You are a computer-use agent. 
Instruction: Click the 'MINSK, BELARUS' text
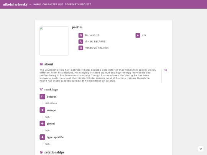(x=95, y=41)
